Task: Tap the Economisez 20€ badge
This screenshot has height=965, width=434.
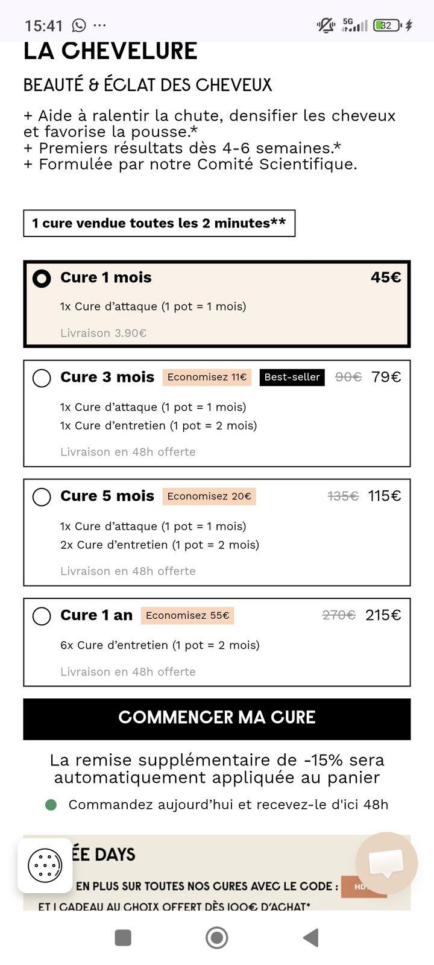Action: tap(209, 496)
